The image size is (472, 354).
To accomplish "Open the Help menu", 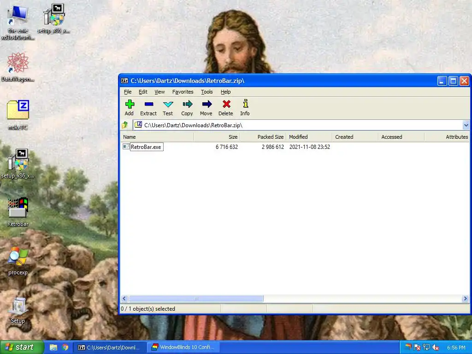I will [x=225, y=92].
